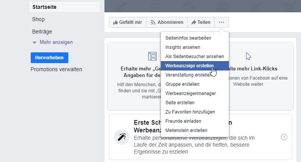Click the page layout icon on the promo card
Viewport: 301px width, 162px height.
152,56
